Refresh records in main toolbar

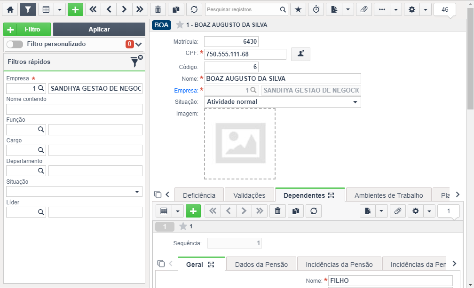click(194, 9)
